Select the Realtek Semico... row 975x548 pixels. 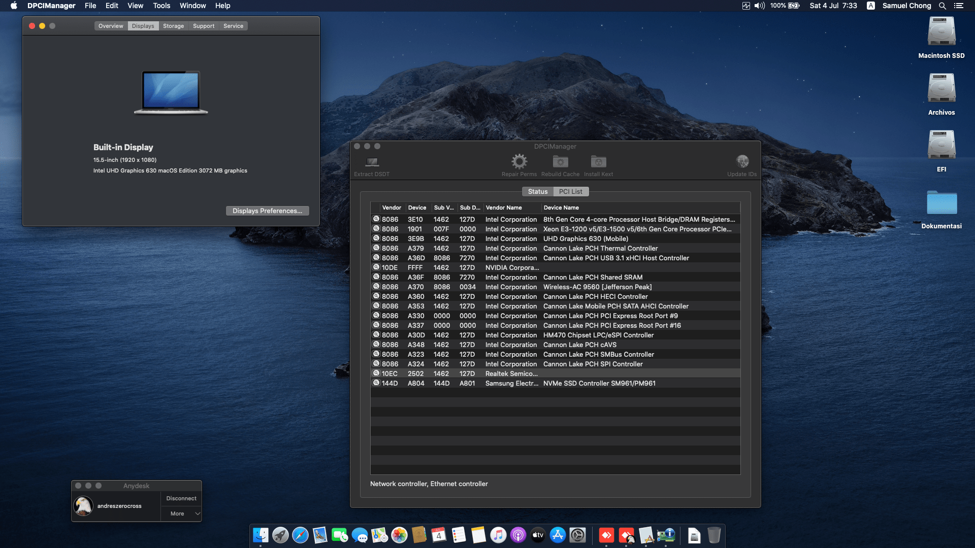555,373
